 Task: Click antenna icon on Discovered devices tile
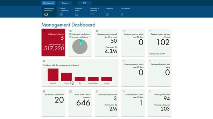click(150, 61)
